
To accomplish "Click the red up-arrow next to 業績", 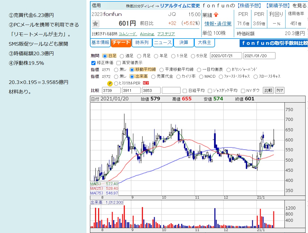I will click(x=216, y=14).
